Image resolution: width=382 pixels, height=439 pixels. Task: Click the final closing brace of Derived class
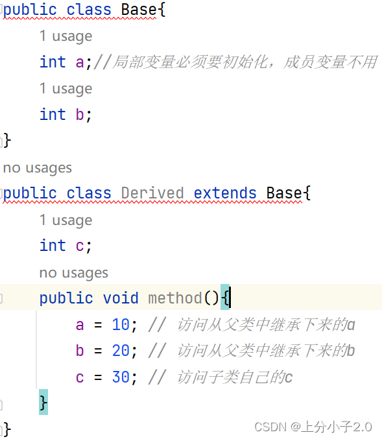tap(7, 429)
